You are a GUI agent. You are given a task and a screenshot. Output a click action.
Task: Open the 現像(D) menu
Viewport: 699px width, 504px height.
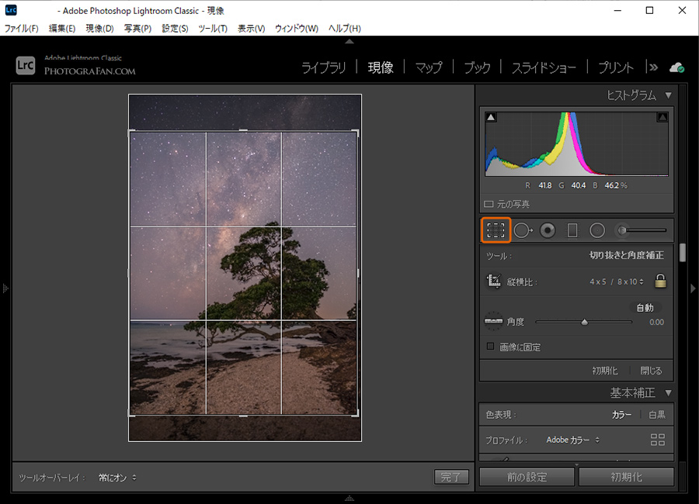coord(100,29)
